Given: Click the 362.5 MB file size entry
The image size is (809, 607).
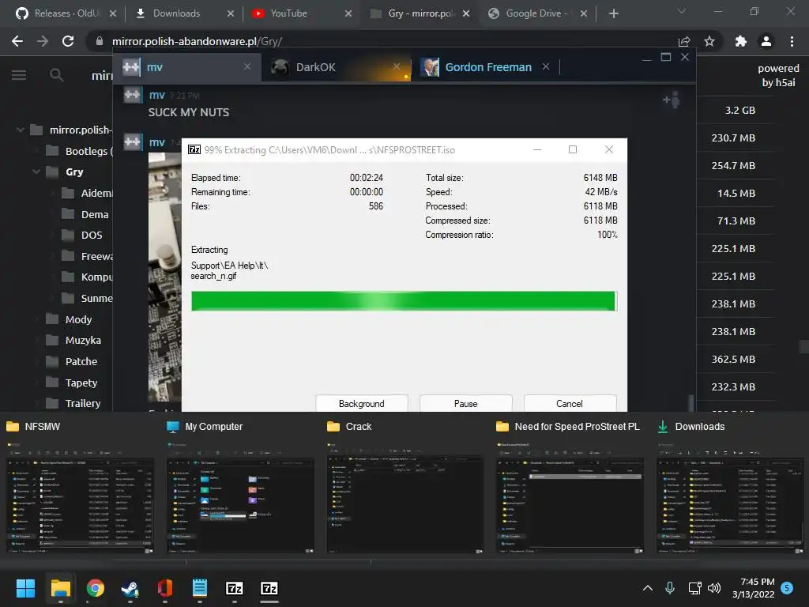Looking at the screenshot, I should [733, 359].
